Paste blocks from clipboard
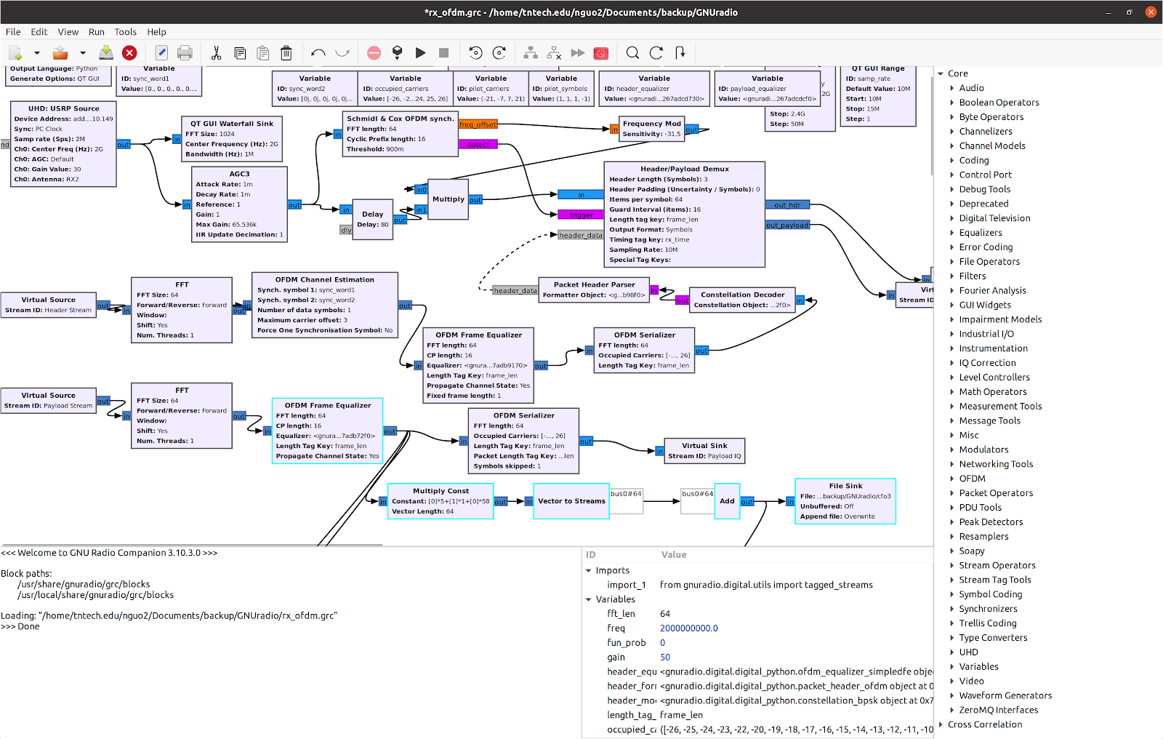The image size is (1163, 739). (x=263, y=52)
